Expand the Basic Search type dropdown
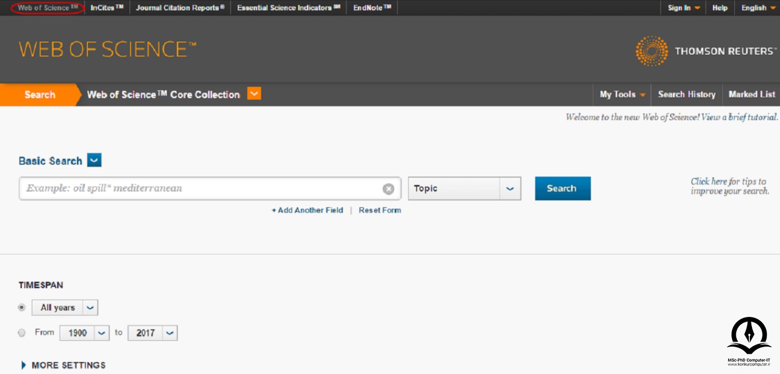The image size is (780, 374). coord(94,161)
